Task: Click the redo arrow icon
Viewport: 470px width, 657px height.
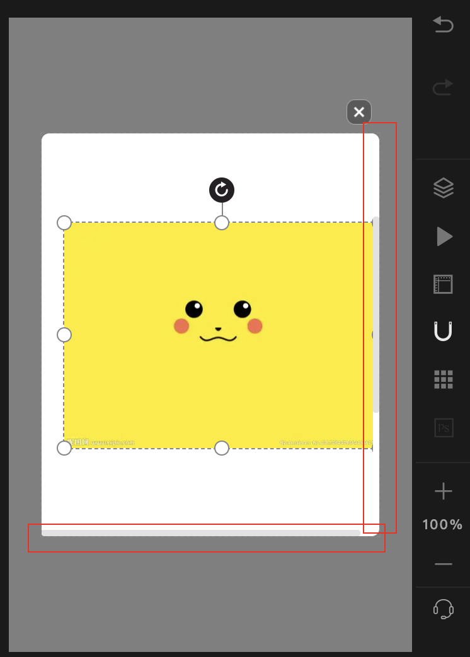Action: (x=443, y=87)
